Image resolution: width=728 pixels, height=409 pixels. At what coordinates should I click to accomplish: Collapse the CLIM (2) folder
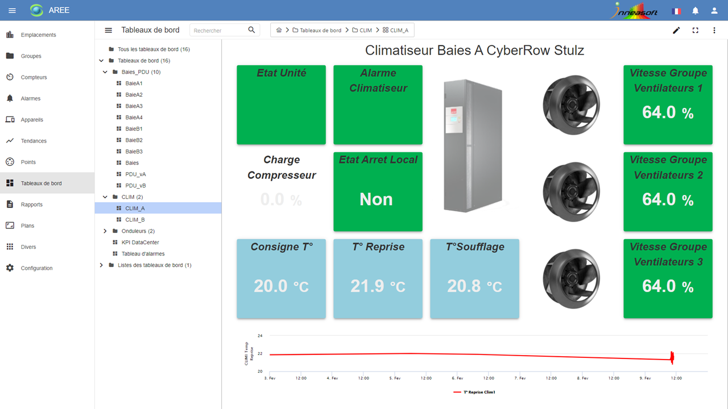(x=105, y=197)
